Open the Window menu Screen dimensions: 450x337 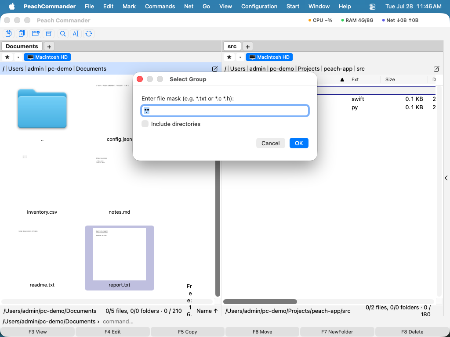319,6
